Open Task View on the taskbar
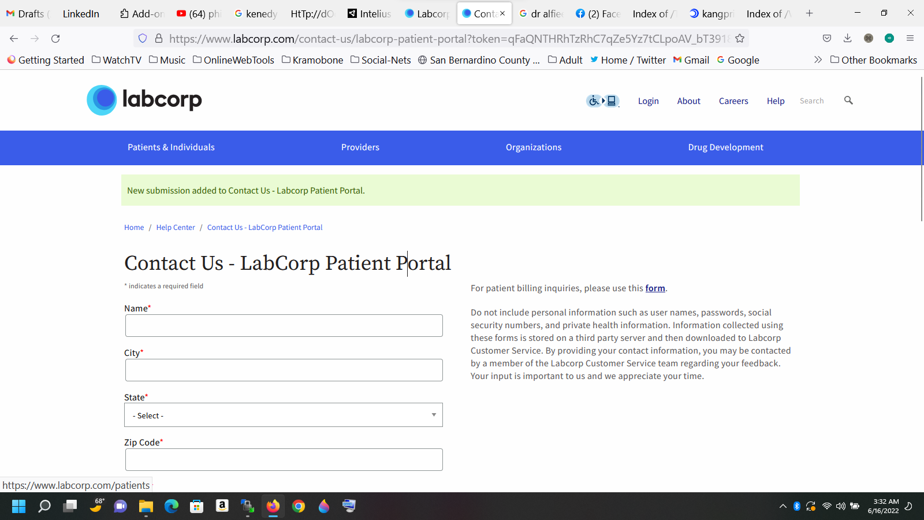 click(70, 506)
